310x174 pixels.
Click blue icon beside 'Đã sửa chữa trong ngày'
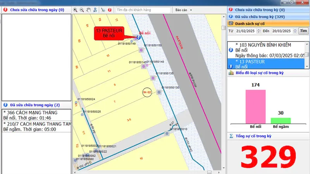click(x=5, y=105)
